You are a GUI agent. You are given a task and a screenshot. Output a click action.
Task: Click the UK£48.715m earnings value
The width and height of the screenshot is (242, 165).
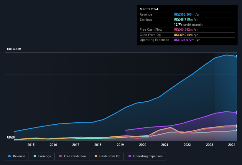tap(183, 19)
